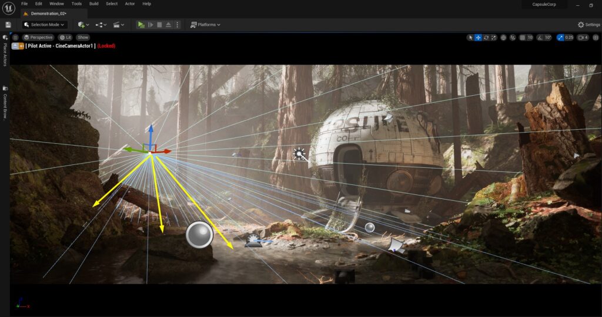This screenshot has width=602, height=317.
Task: Open the Blueprints toolbar menu
Action: (x=101, y=25)
